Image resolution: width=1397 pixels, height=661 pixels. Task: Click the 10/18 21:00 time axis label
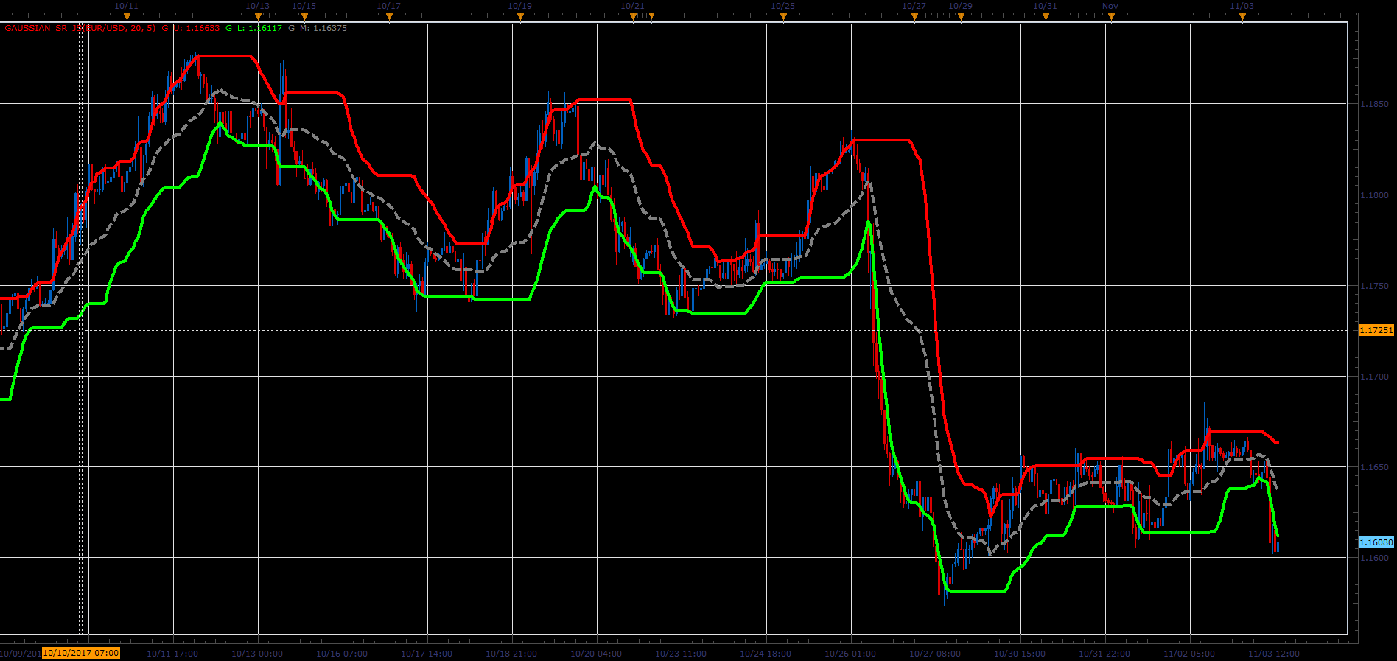pos(511,654)
